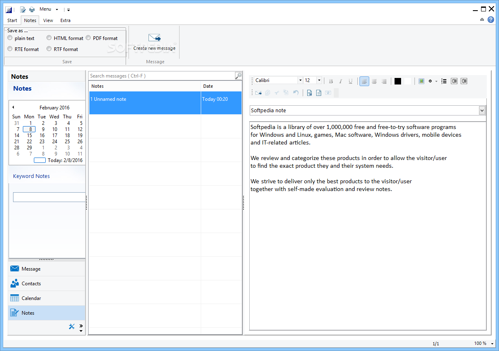Switch to the Extra tab
This screenshot has width=499, height=351.
(x=65, y=20)
